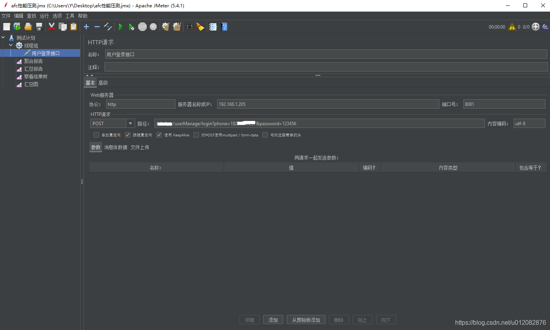Viewport: 550px width, 330px height.
Task: Click the 详细 button
Action: (x=250, y=320)
